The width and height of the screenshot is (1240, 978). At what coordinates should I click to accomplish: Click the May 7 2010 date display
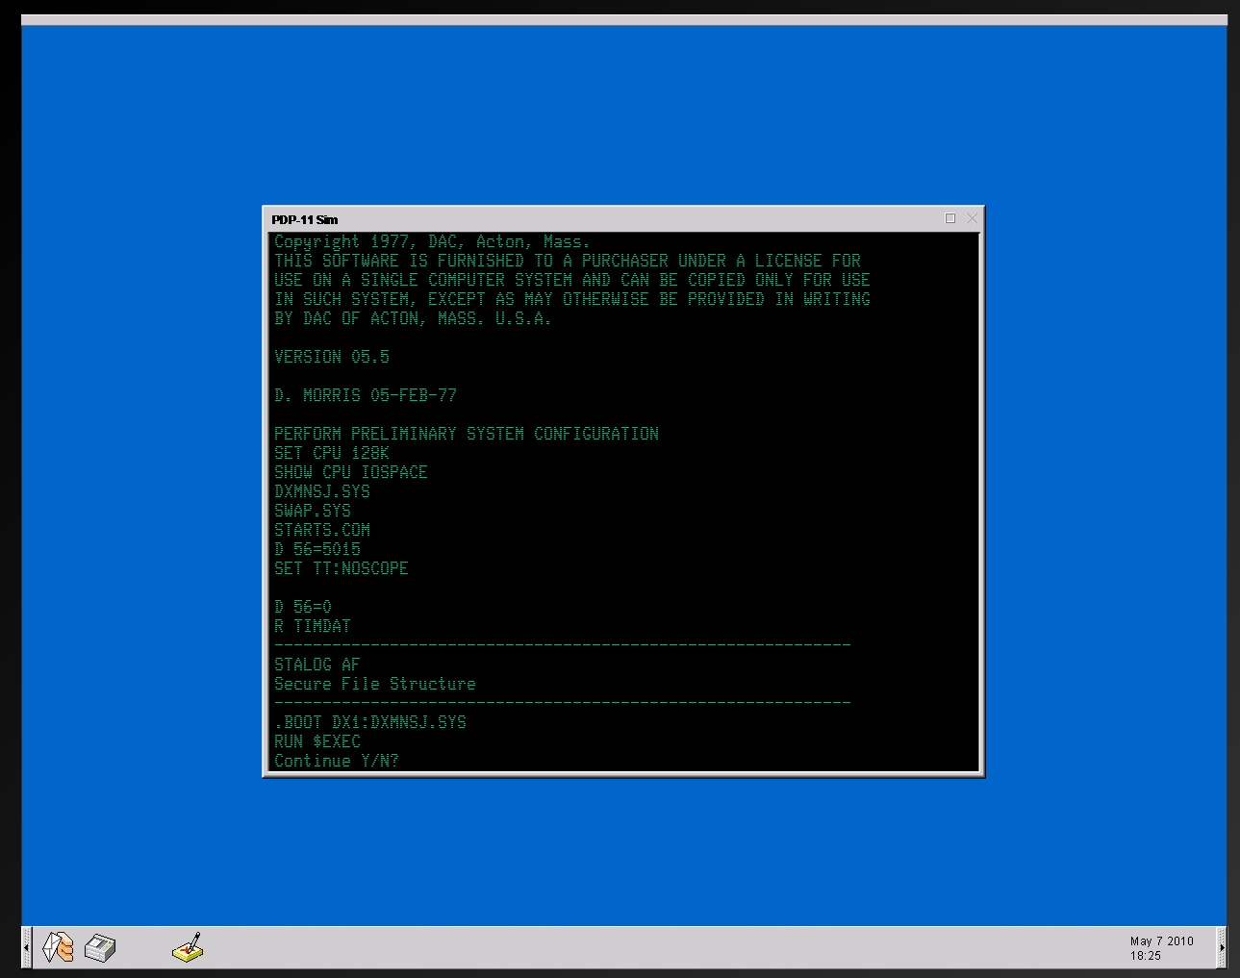(1161, 941)
